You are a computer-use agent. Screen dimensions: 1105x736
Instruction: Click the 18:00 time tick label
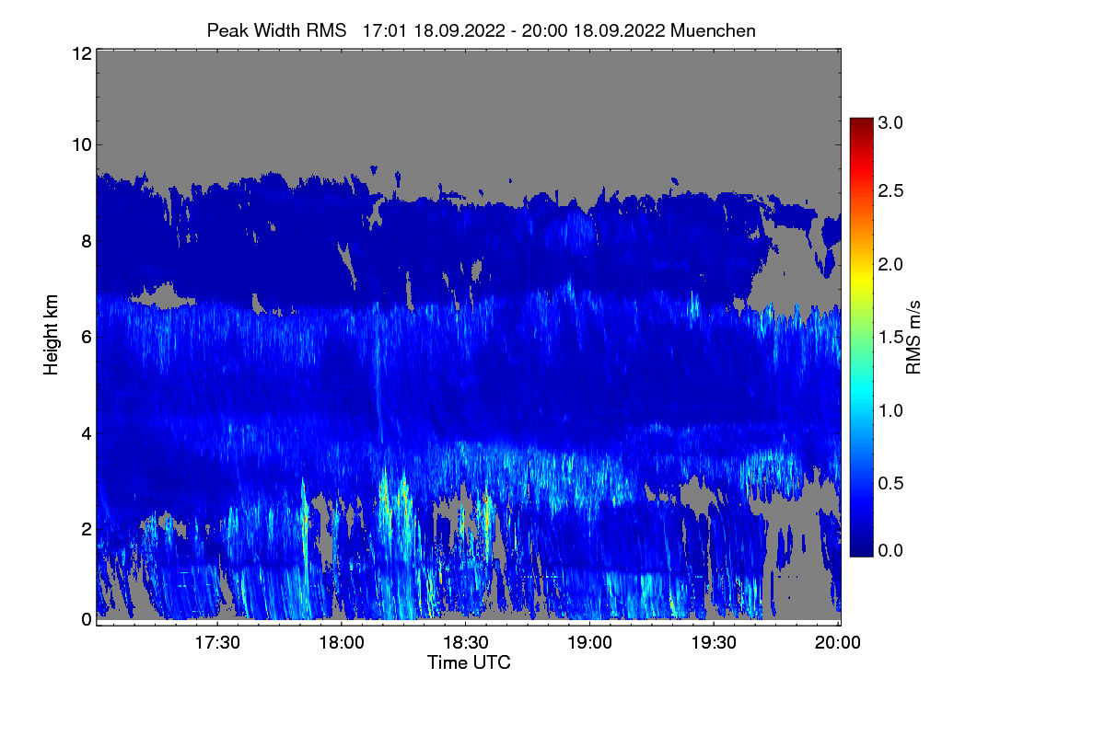[x=342, y=641]
